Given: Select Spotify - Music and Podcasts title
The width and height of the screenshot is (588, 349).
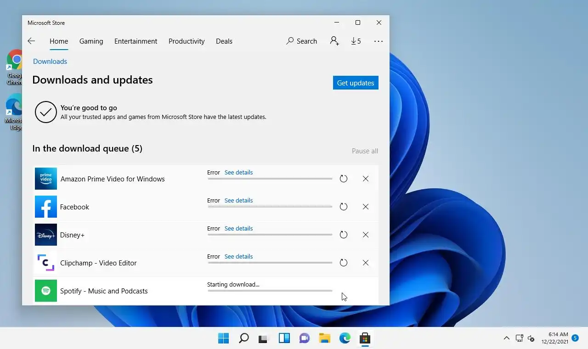Looking at the screenshot, I should point(104,291).
